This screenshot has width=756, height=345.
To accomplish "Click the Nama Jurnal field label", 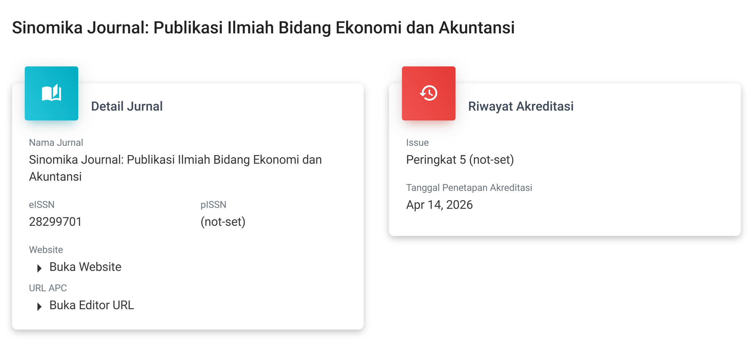I will [x=56, y=142].
